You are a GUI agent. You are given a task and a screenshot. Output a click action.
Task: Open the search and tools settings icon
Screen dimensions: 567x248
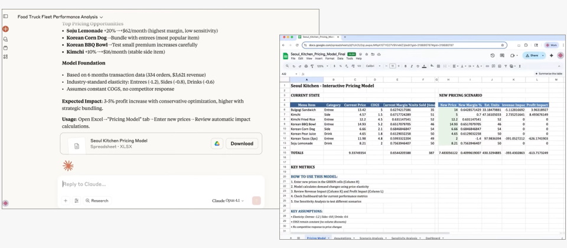pyautogui.click(x=76, y=201)
